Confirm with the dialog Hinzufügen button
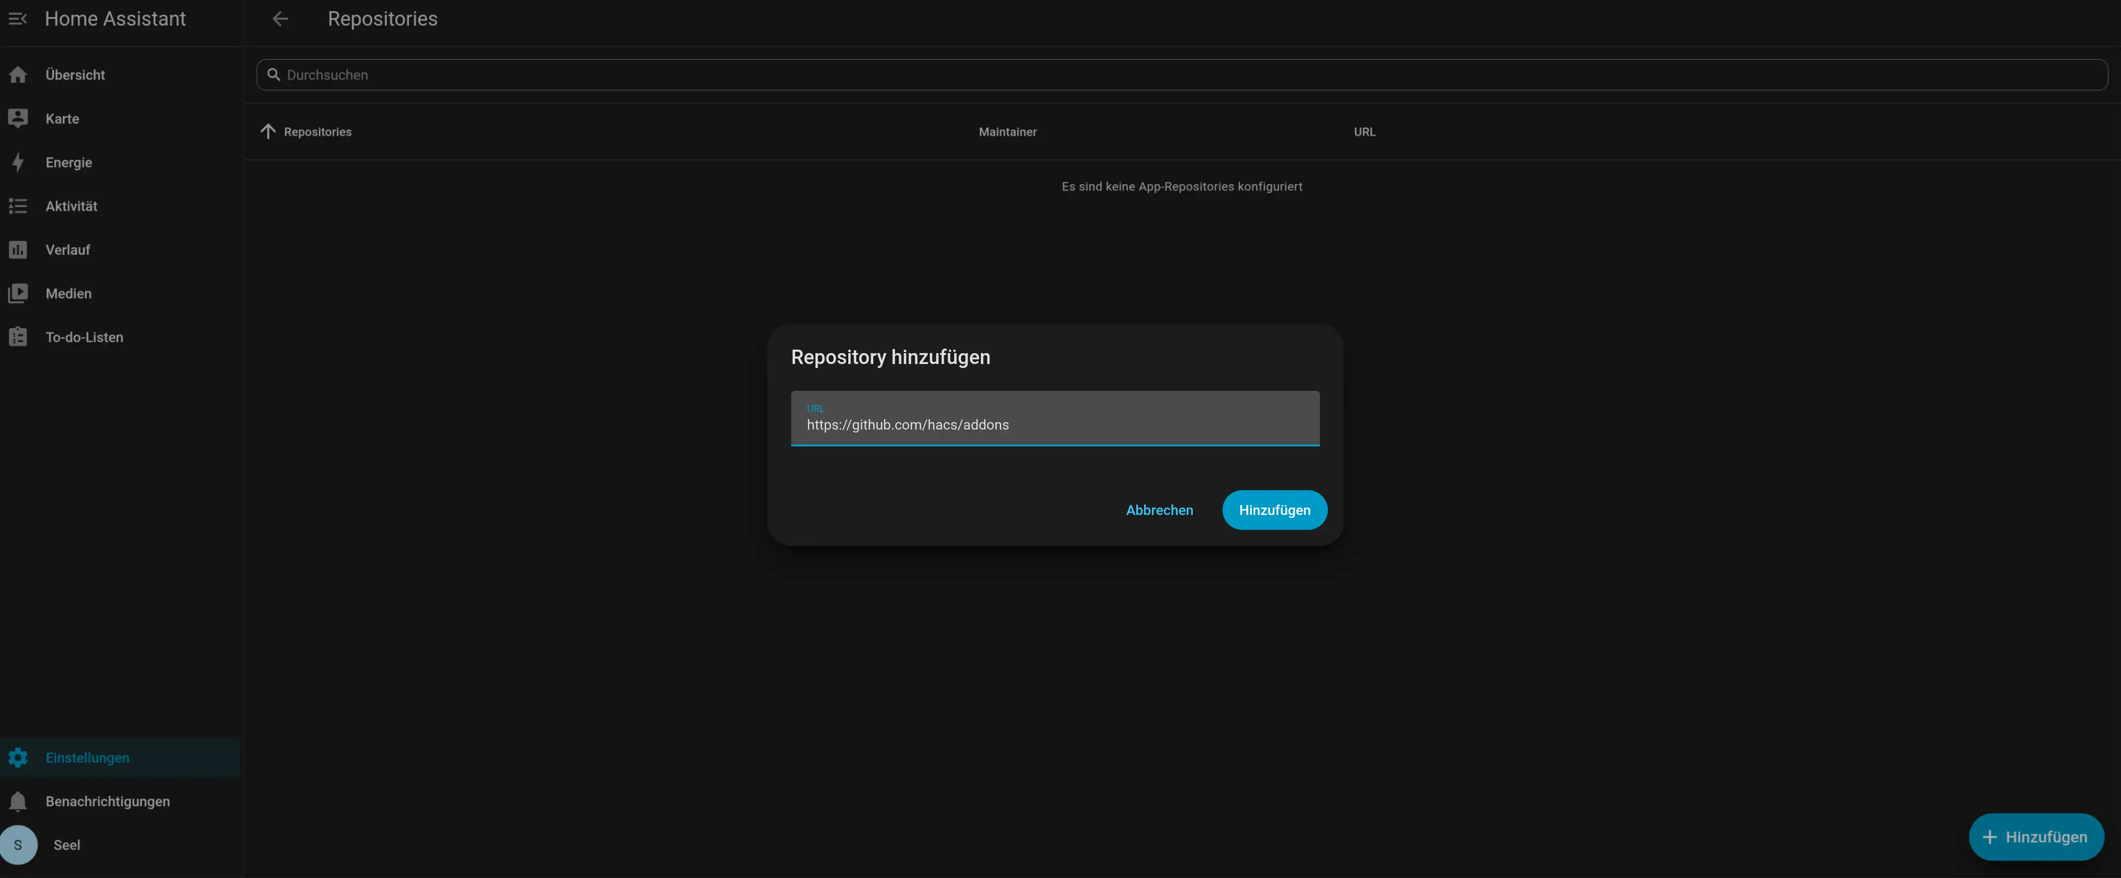This screenshot has height=878, width=2121. [x=1274, y=510]
